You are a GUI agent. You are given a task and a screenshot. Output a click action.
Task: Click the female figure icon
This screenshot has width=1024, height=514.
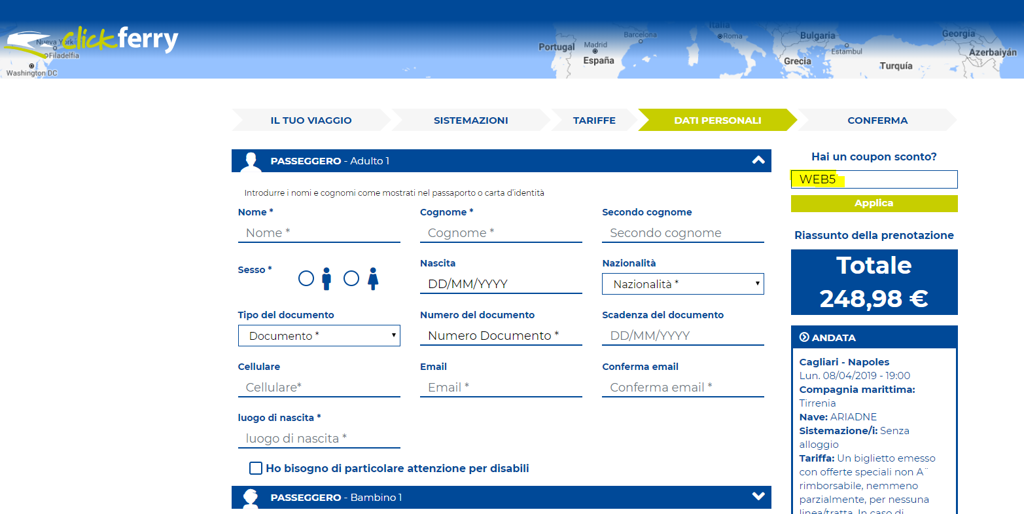pyautogui.click(x=373, y=279)
